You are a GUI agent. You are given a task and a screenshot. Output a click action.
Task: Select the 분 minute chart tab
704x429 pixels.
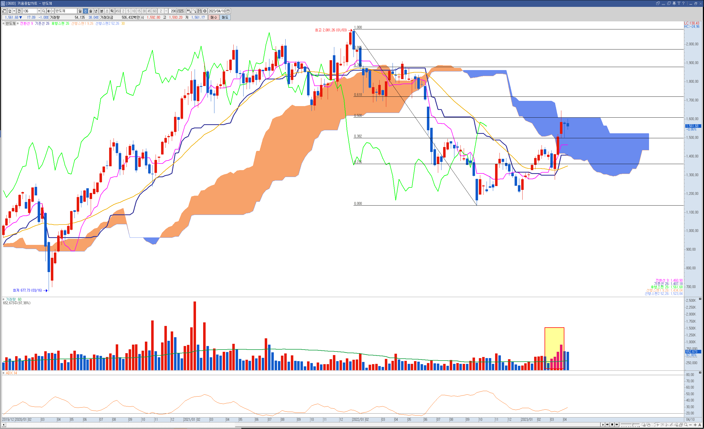101,11
